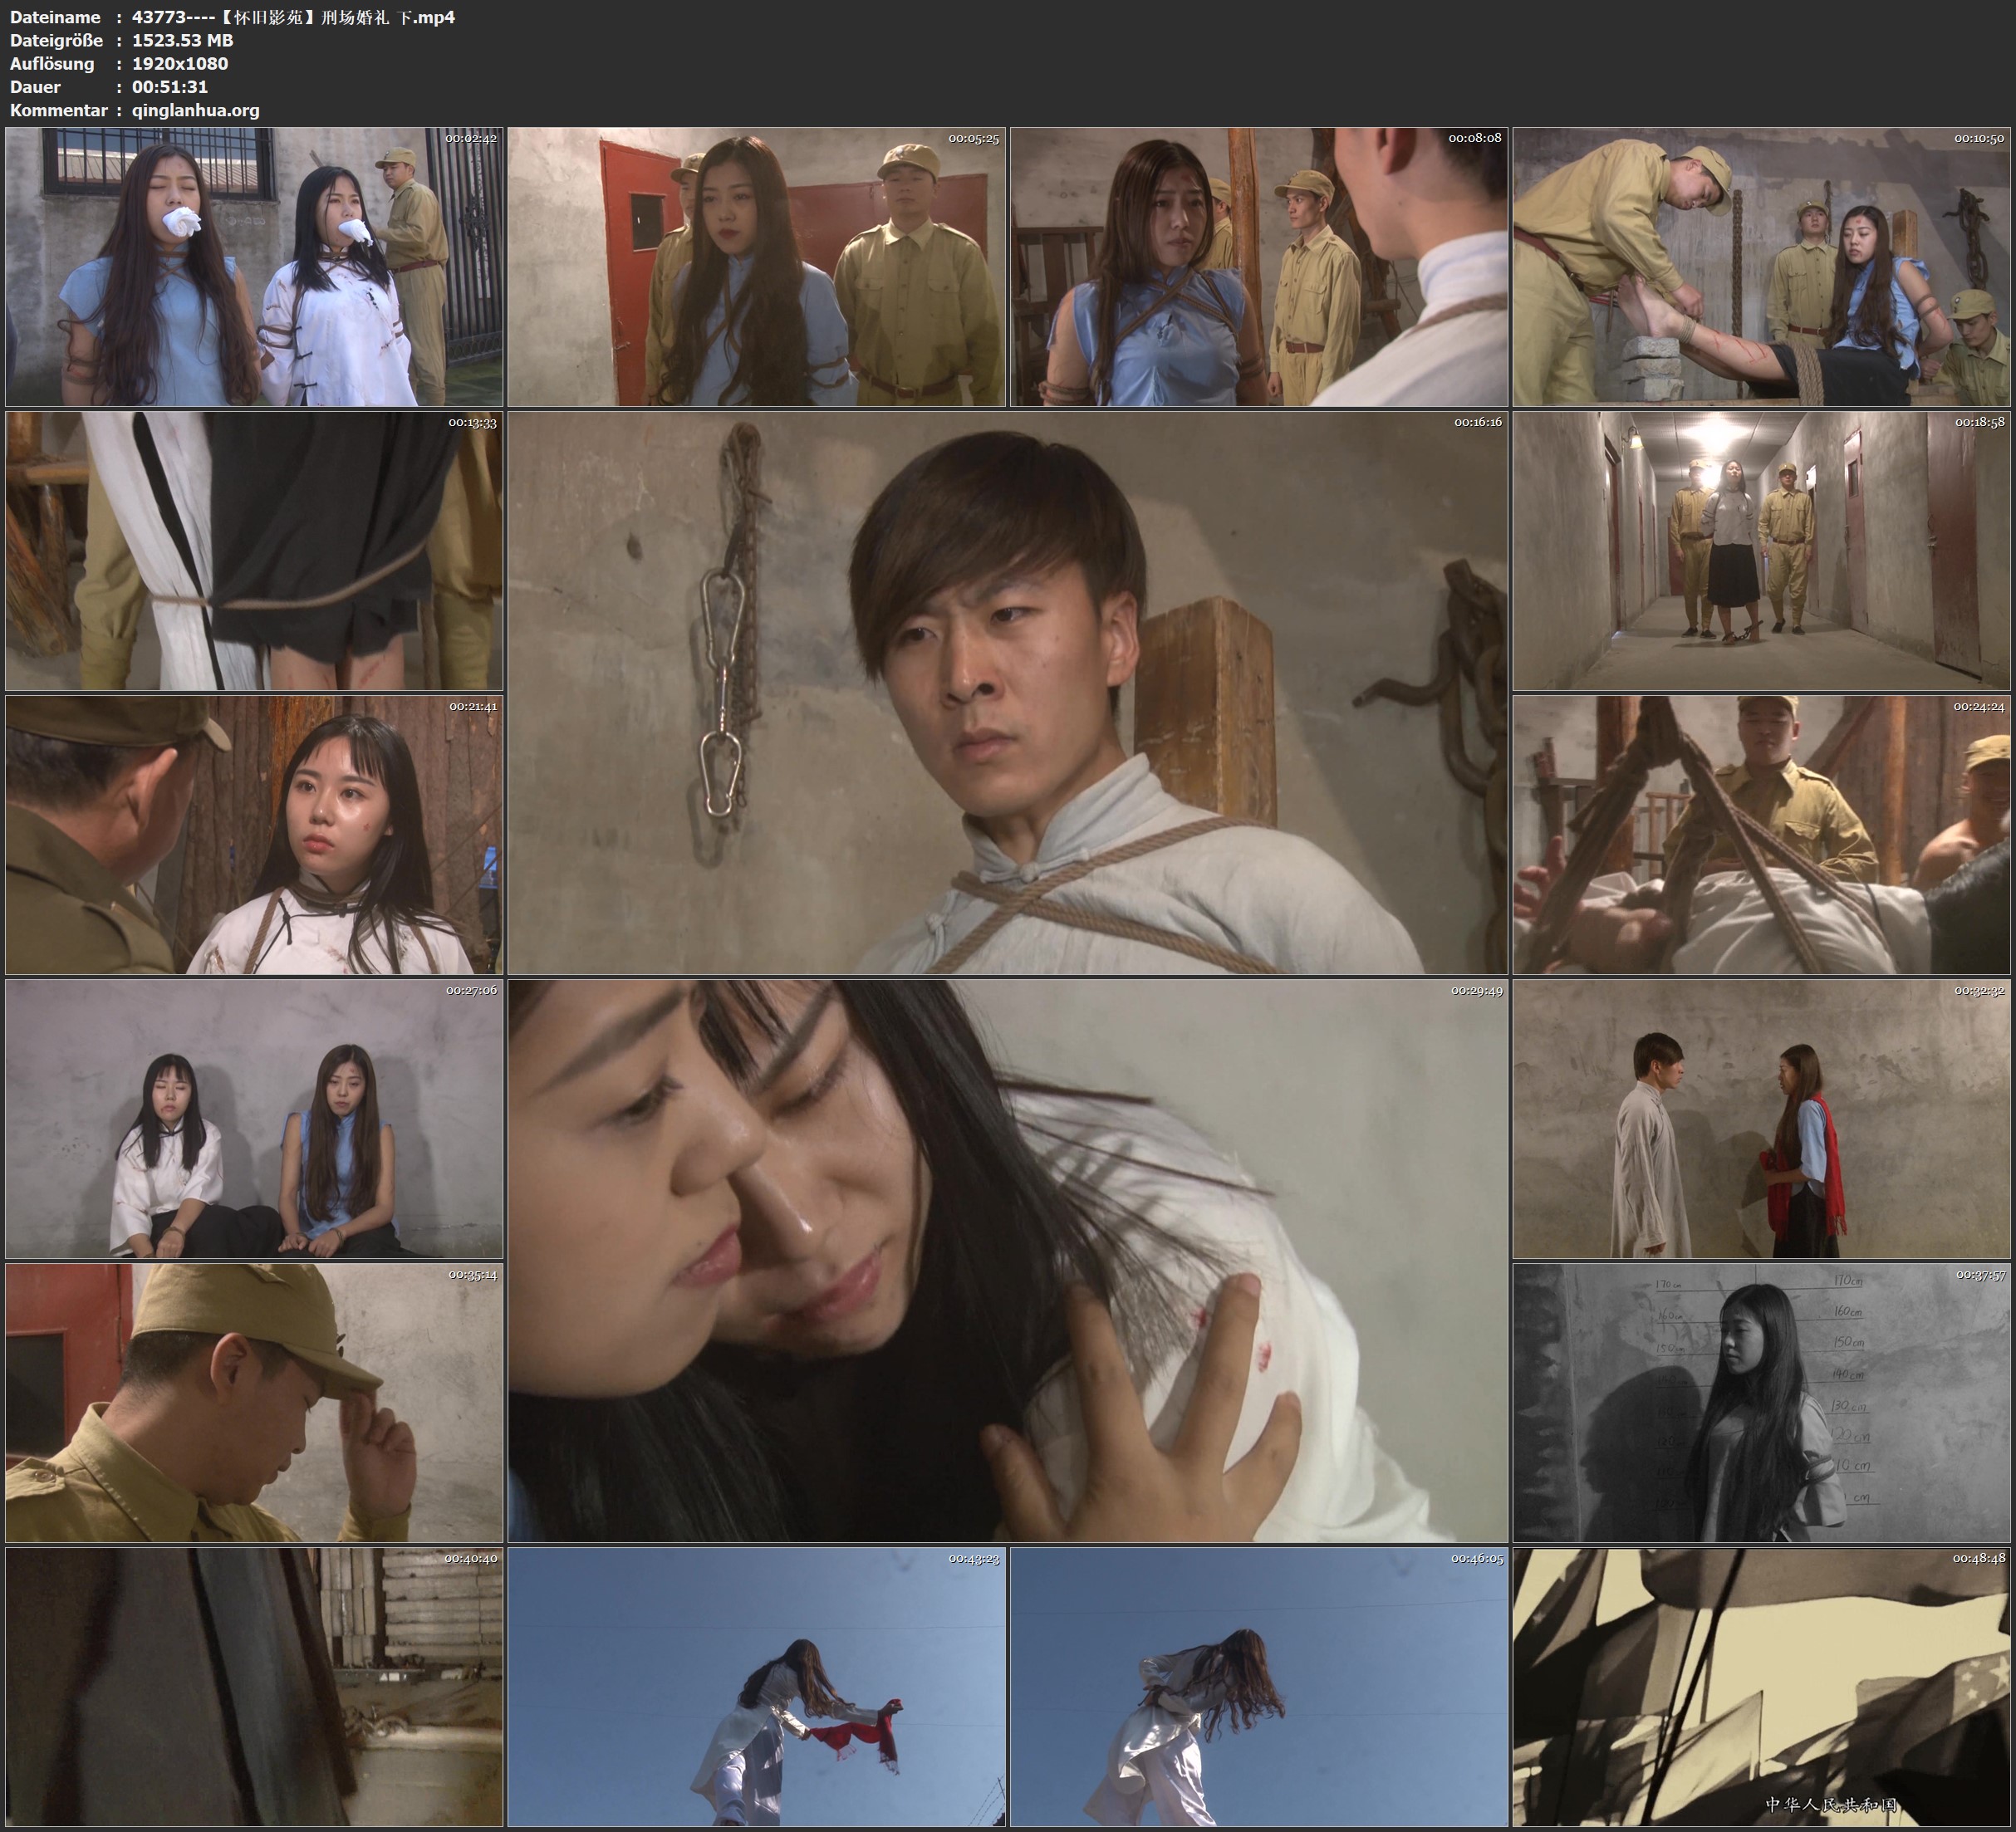
Task: Open the sky frame at 00:43:23
Action: coord(756,1687)
